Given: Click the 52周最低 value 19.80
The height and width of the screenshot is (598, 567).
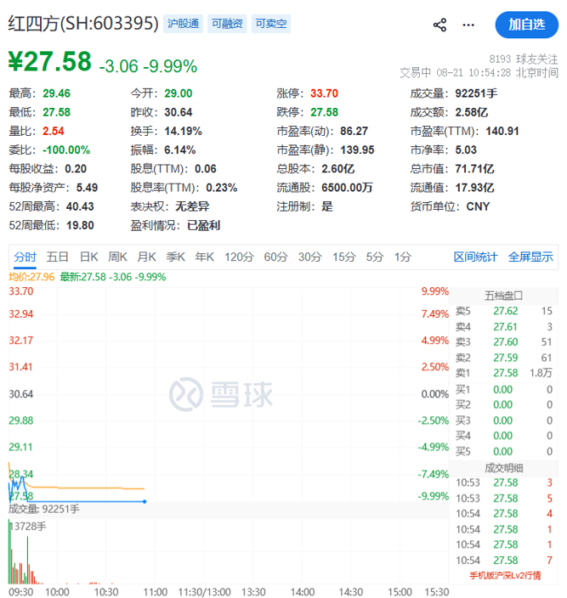Looking at the screenshot, I should (80, 225).
